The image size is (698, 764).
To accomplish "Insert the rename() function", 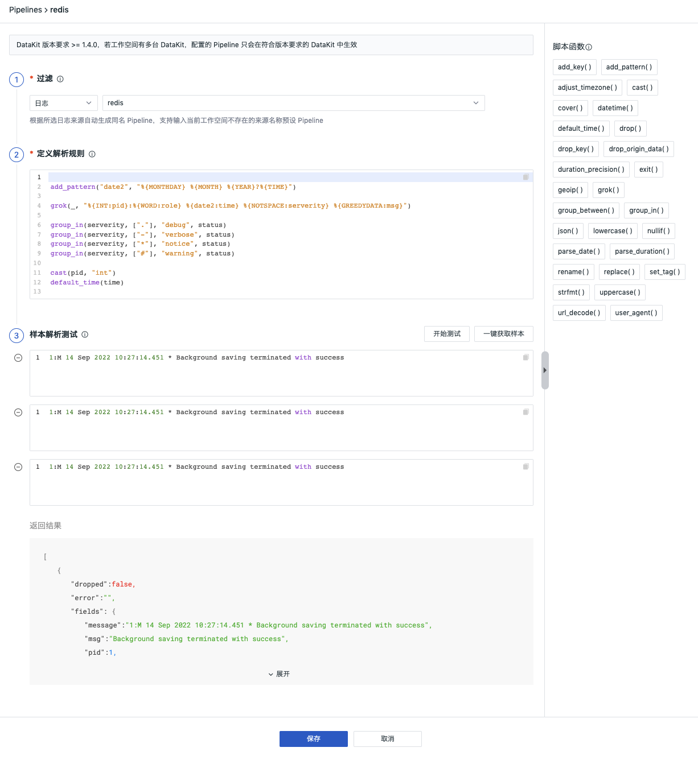I will (573, 272).
